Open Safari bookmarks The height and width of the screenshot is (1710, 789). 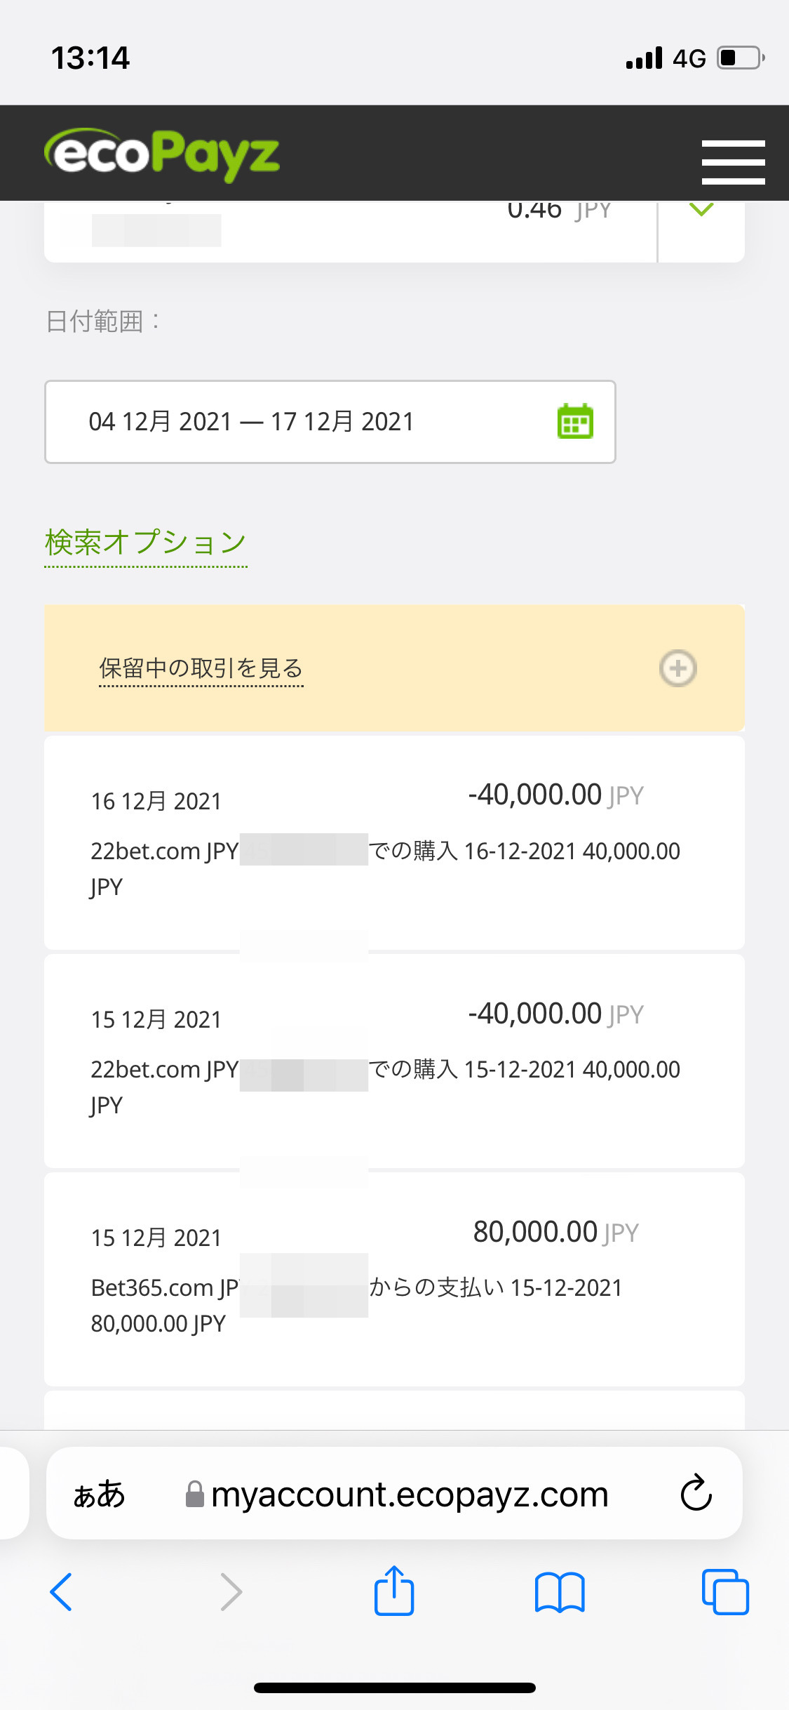click(x=560, y=1591)
